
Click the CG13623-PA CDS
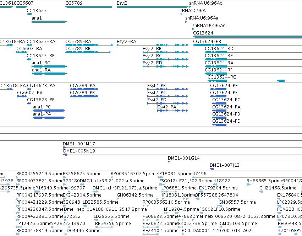[29, 89]
